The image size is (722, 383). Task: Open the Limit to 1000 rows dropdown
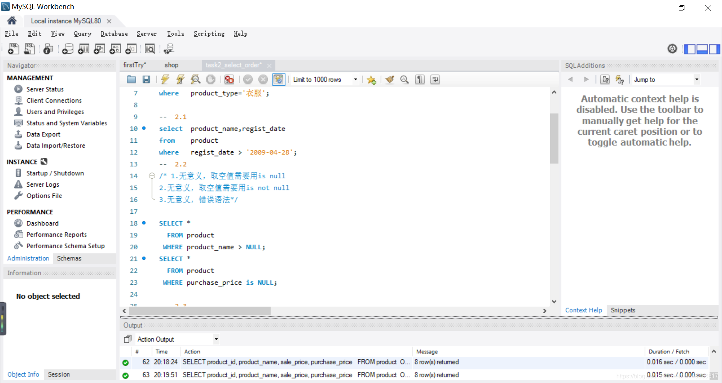point(355,79)
